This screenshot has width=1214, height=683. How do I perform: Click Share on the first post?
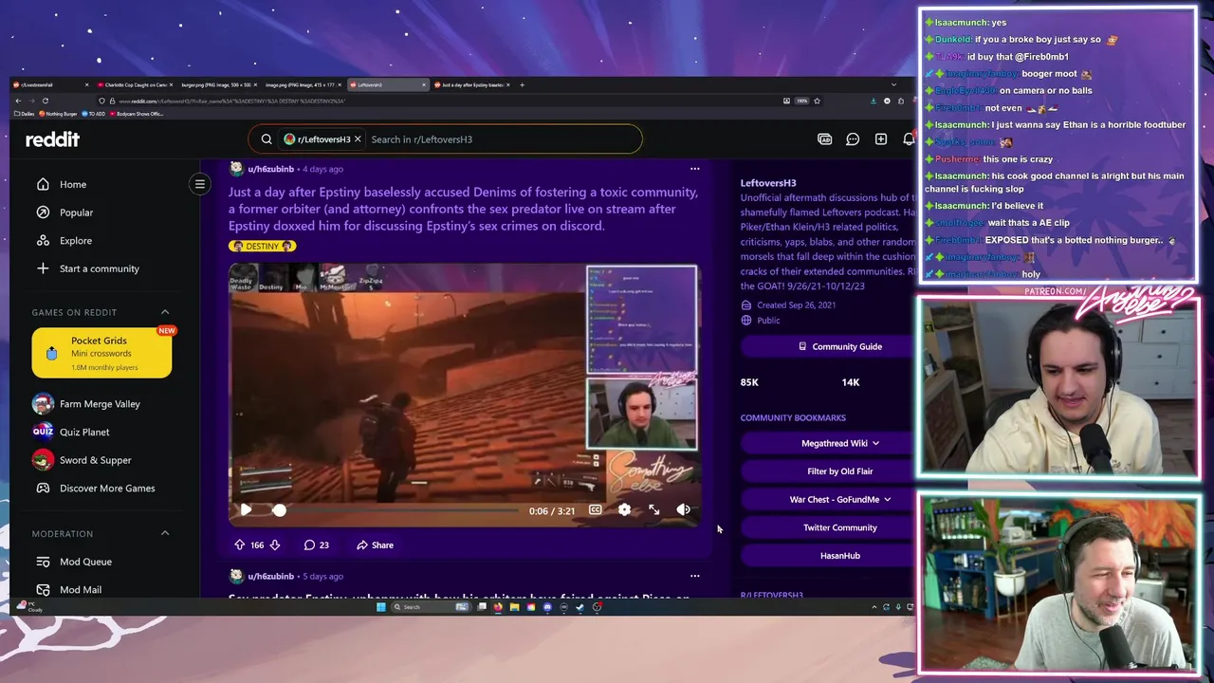click(x=375, y=545)
